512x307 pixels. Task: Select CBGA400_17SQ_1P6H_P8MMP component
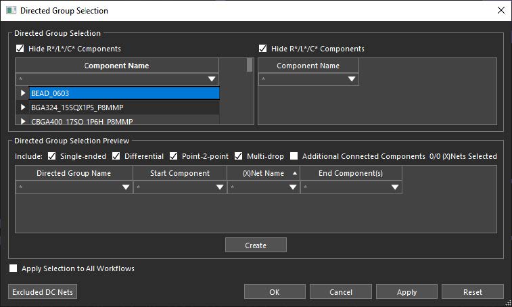[x=124, y=121]
